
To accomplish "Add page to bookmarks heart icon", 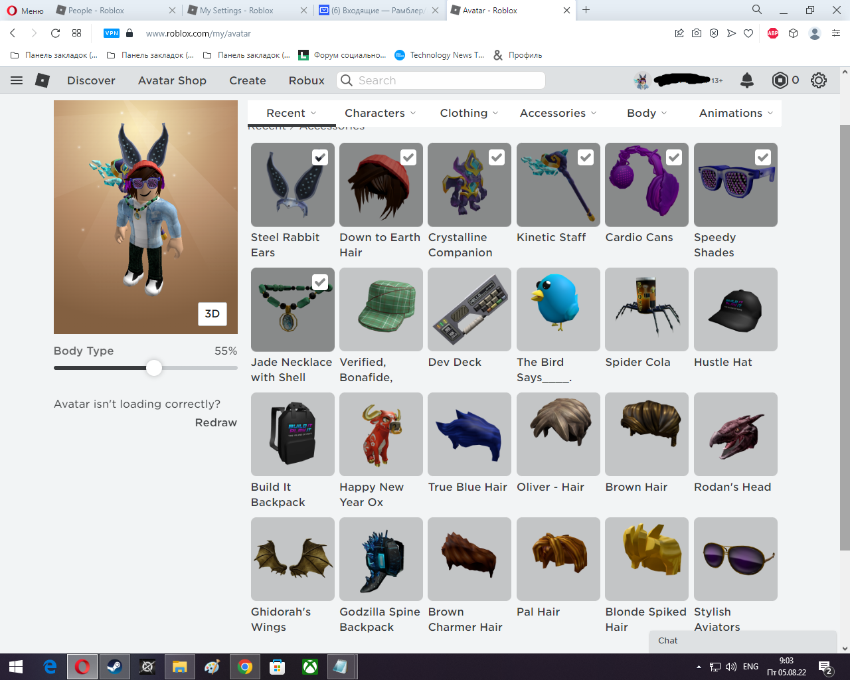I will point(748,33).
